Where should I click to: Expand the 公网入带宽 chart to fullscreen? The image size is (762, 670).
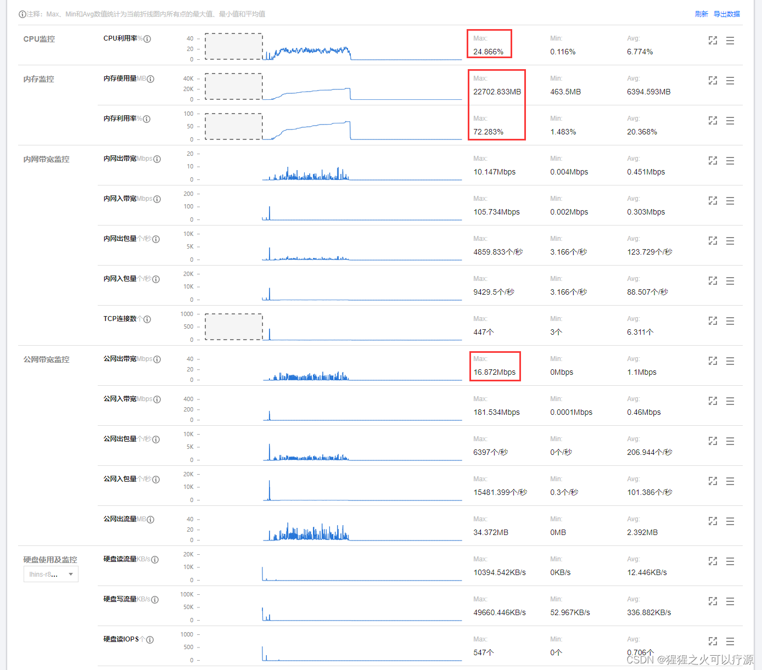(x=713, y=401)
